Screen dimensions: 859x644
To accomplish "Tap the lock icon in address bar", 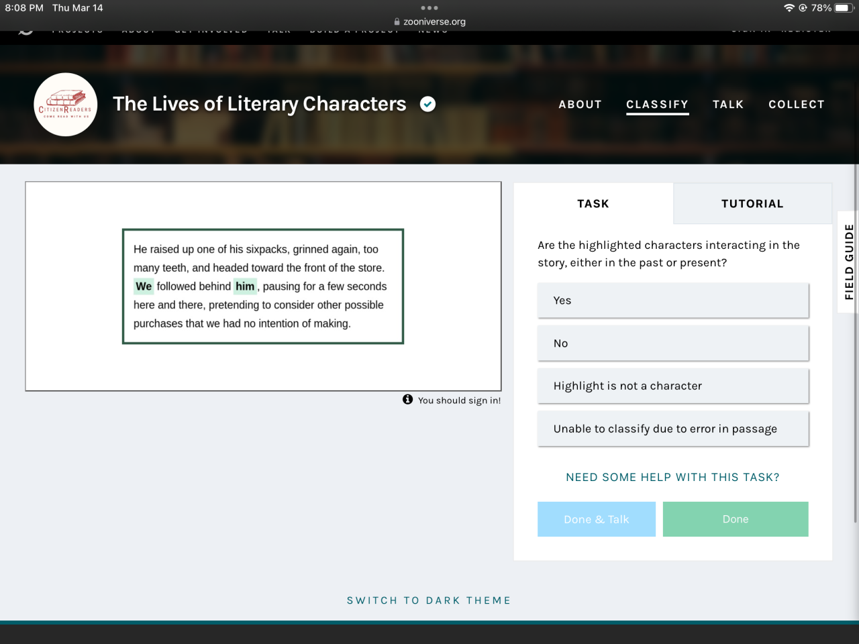I will (397, 21).
